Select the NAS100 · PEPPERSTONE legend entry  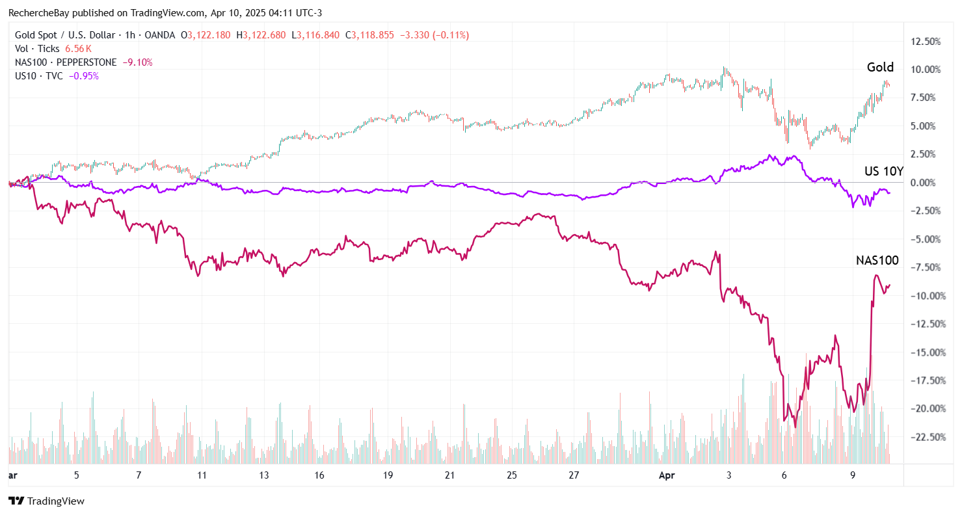[x=66, y=62]
